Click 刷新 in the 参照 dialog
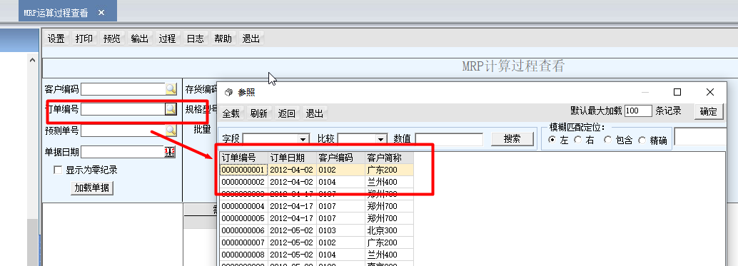This screenshot has height=266, width=738. [259, 113]
